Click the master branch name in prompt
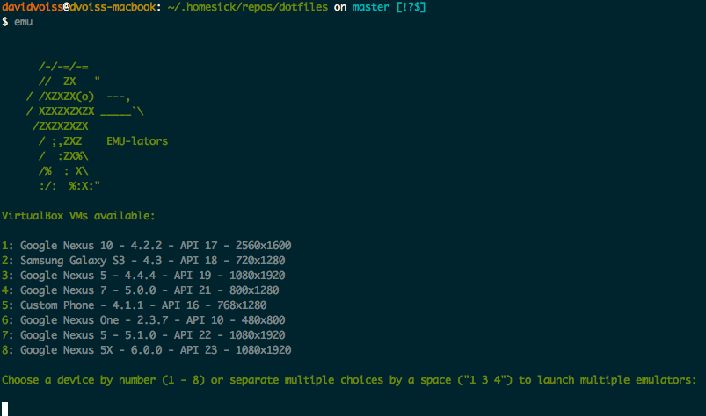The height and width of the screenshot is (416, 706). [x=370, y=7]
